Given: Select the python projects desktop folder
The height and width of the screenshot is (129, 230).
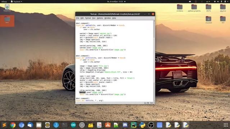Looking at the screenshot, I should (x=194, y=8).
